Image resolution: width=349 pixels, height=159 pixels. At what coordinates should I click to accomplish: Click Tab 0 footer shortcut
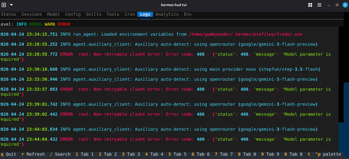tap(293, 154)
